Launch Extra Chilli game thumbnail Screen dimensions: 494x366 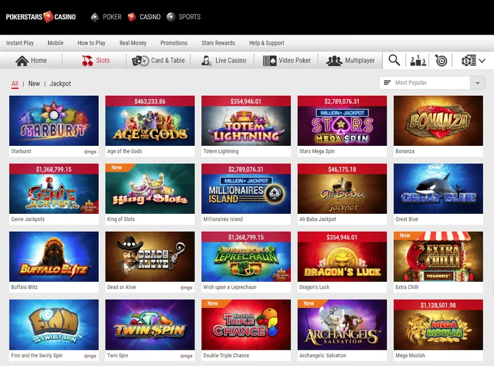(438, 257)
